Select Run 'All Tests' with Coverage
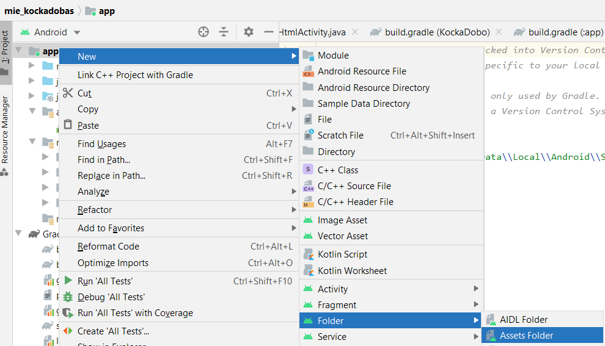Viewport: 605px width, 346px height. (179, 313)
